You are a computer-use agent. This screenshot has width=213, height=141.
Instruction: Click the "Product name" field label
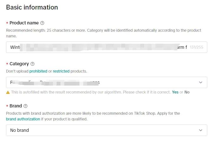24,23
